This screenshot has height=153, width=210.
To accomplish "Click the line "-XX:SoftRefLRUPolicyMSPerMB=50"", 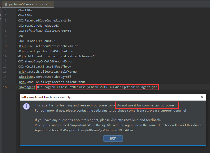I will tap(44, 31).
